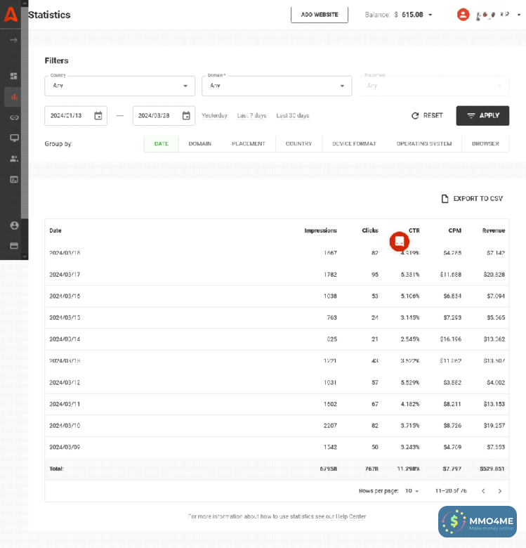526x548 pixels.
Task: Click the 2024/03/14 date row
Action: click(277, 339)
